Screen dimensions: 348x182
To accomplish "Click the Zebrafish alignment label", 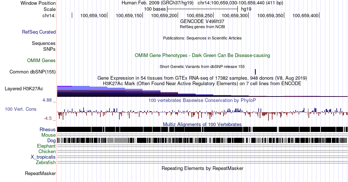I will click(46, 162).
